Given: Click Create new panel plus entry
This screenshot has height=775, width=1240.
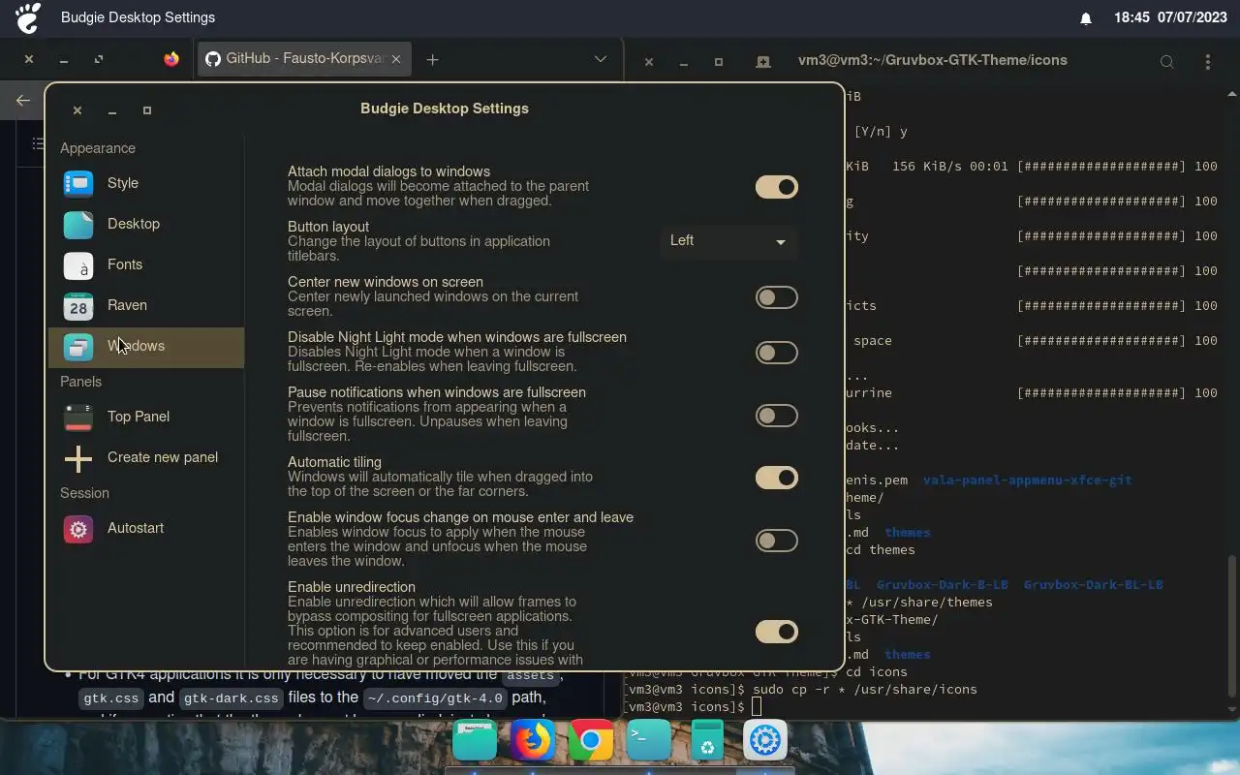Looking at the screenshot, I should point(146,457).
